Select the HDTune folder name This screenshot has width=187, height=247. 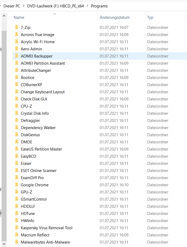pos(28,213)
